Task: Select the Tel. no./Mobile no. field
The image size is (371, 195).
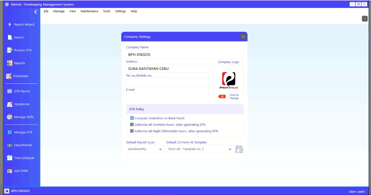Action: (x=168, y=82)
